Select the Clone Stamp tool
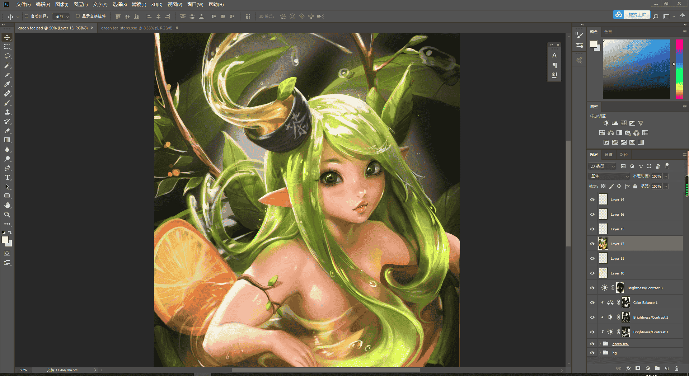 [7, 112]
